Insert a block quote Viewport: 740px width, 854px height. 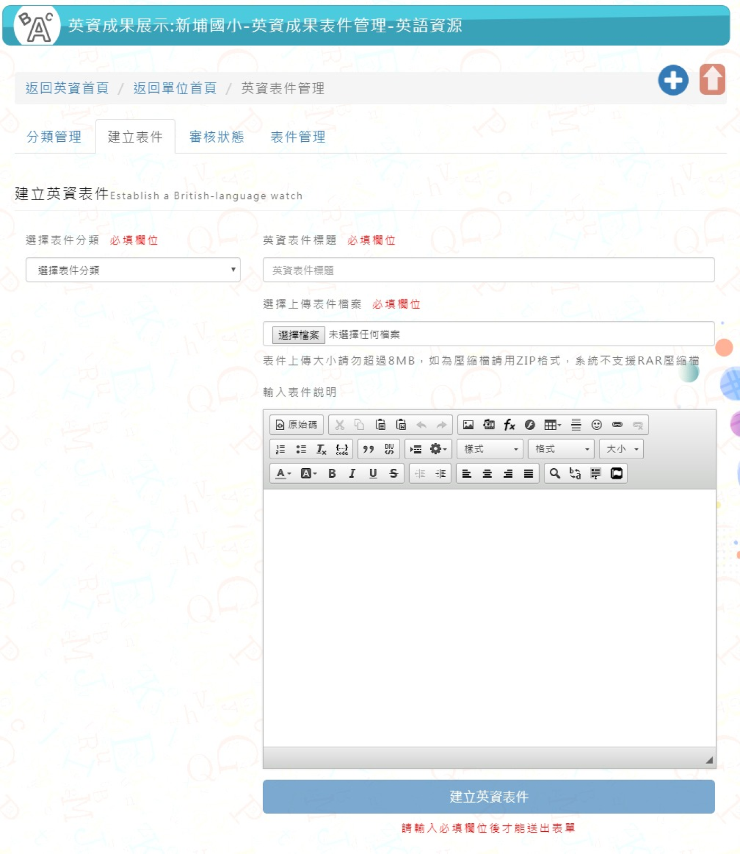pyautogui.click(x=368, y=449)
